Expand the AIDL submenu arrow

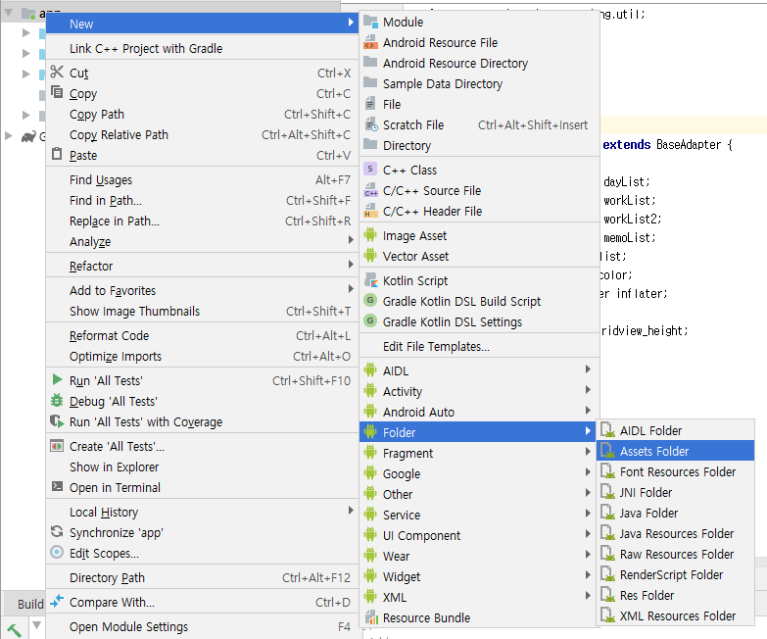pyautogui.click(x=588, y=369)
